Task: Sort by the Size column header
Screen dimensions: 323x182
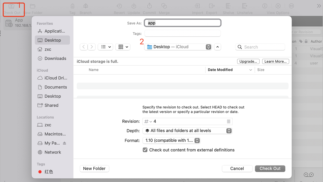Action: 261,70
